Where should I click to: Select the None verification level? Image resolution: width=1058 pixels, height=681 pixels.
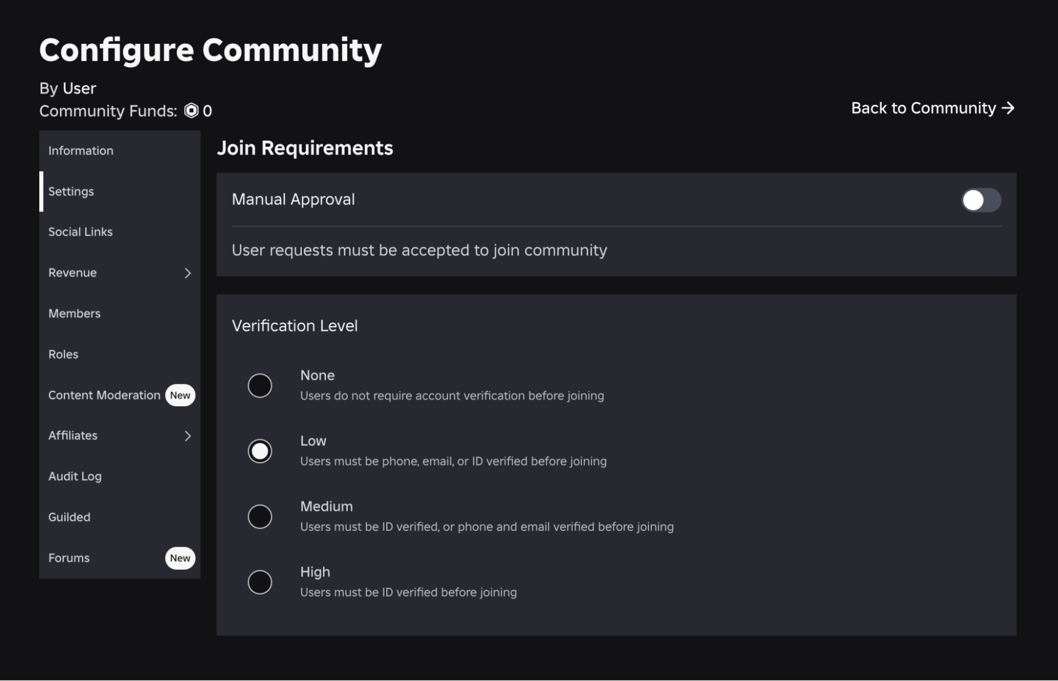260,385
